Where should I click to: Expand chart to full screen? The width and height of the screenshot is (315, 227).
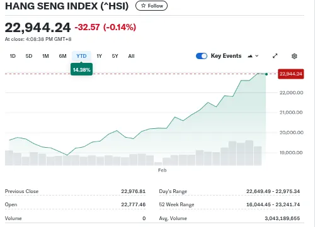tap(275, 56)
